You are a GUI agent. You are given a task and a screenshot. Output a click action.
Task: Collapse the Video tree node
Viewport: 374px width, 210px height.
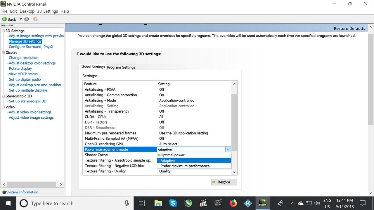[x=4, y=107]
